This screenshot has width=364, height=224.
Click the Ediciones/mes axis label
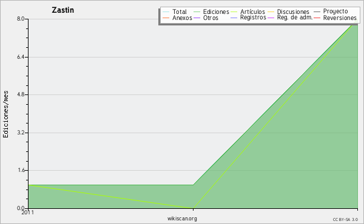tap(5, 114)
